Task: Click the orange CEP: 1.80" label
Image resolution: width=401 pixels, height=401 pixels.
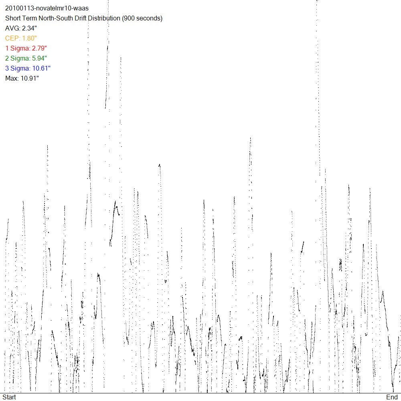Action: click(x=21, y=38)
